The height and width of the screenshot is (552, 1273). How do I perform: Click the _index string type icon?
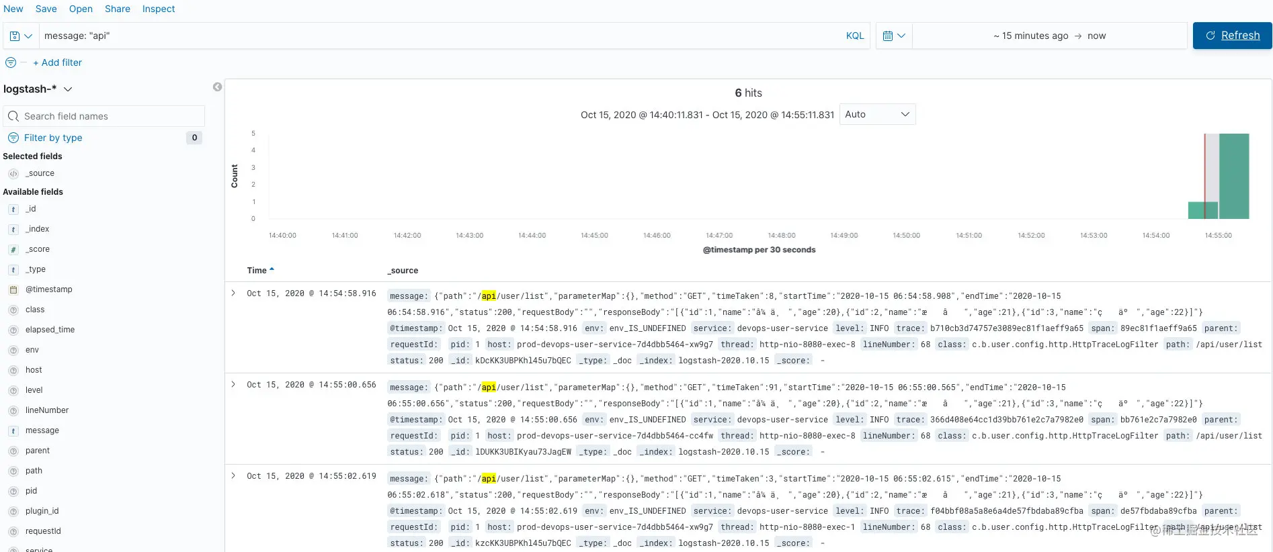(13, 229)
